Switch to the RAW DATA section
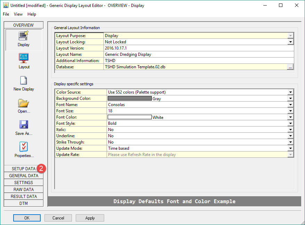 [23, 190]
